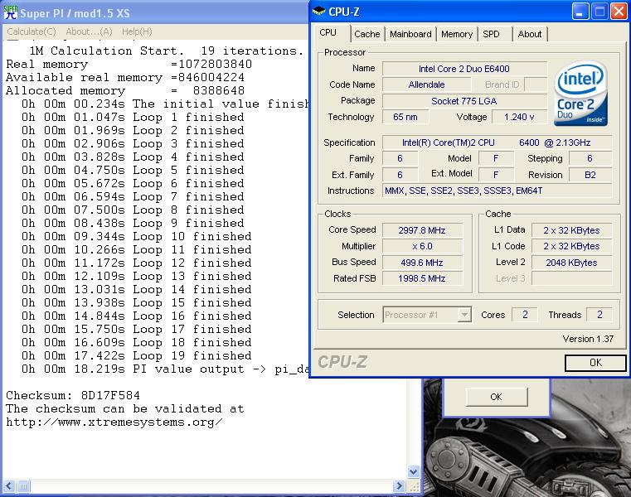Click the Loop 19 finished line
Viewport: 631px width, 497px height.
pos(137,356)
